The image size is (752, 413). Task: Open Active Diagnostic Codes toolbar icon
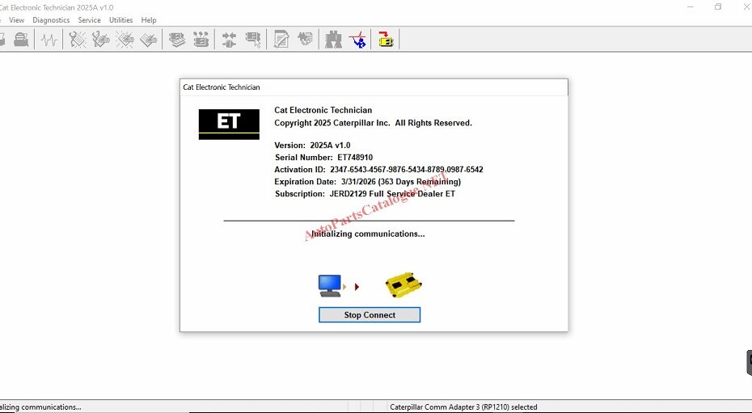pos(77,40)
